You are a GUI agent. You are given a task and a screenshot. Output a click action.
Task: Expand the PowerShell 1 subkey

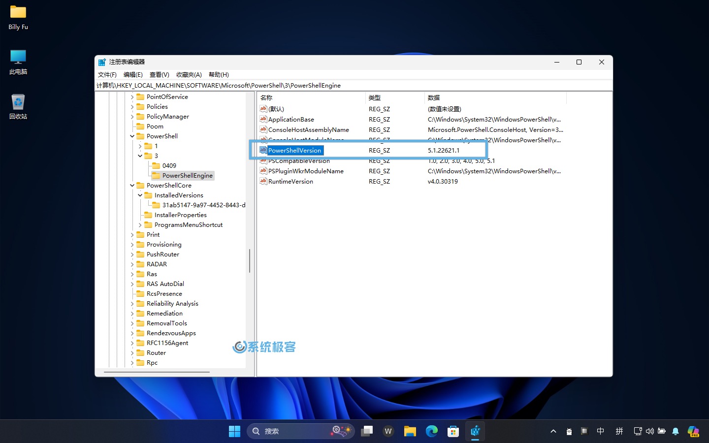coord(140,146)
